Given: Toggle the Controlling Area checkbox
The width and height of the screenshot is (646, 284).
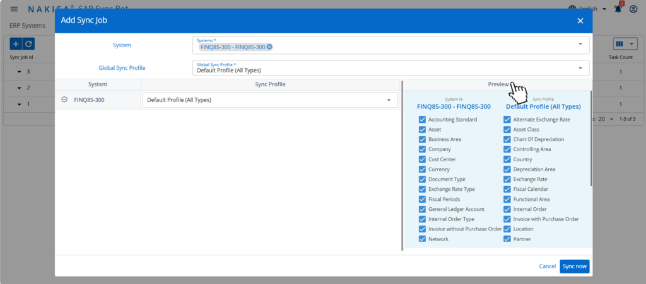Looking at the screenshot, I should click(507, 149).
